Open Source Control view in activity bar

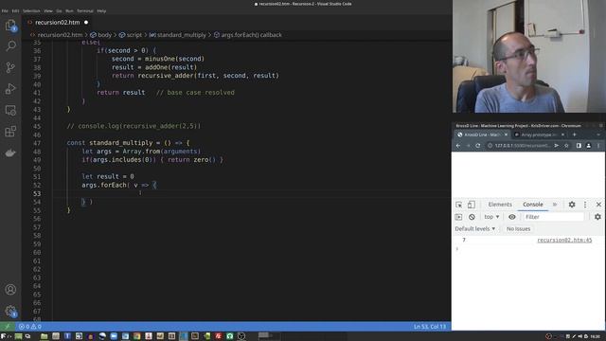tap(10, 67)
